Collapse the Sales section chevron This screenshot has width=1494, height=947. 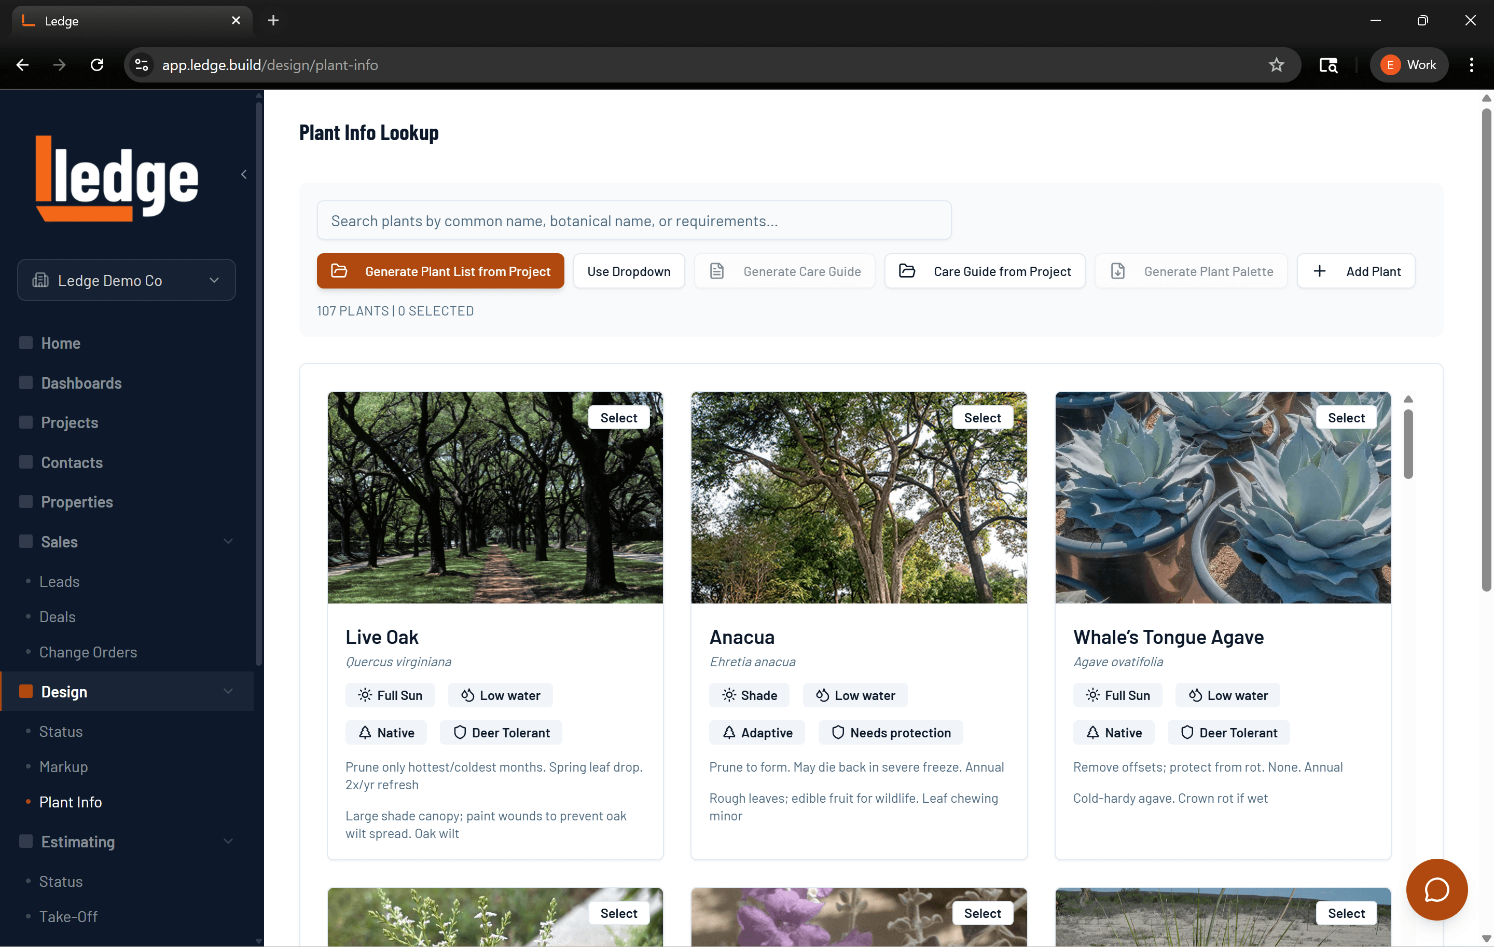point(228,541)
